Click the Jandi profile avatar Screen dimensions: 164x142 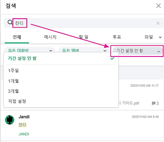point(10,120)
